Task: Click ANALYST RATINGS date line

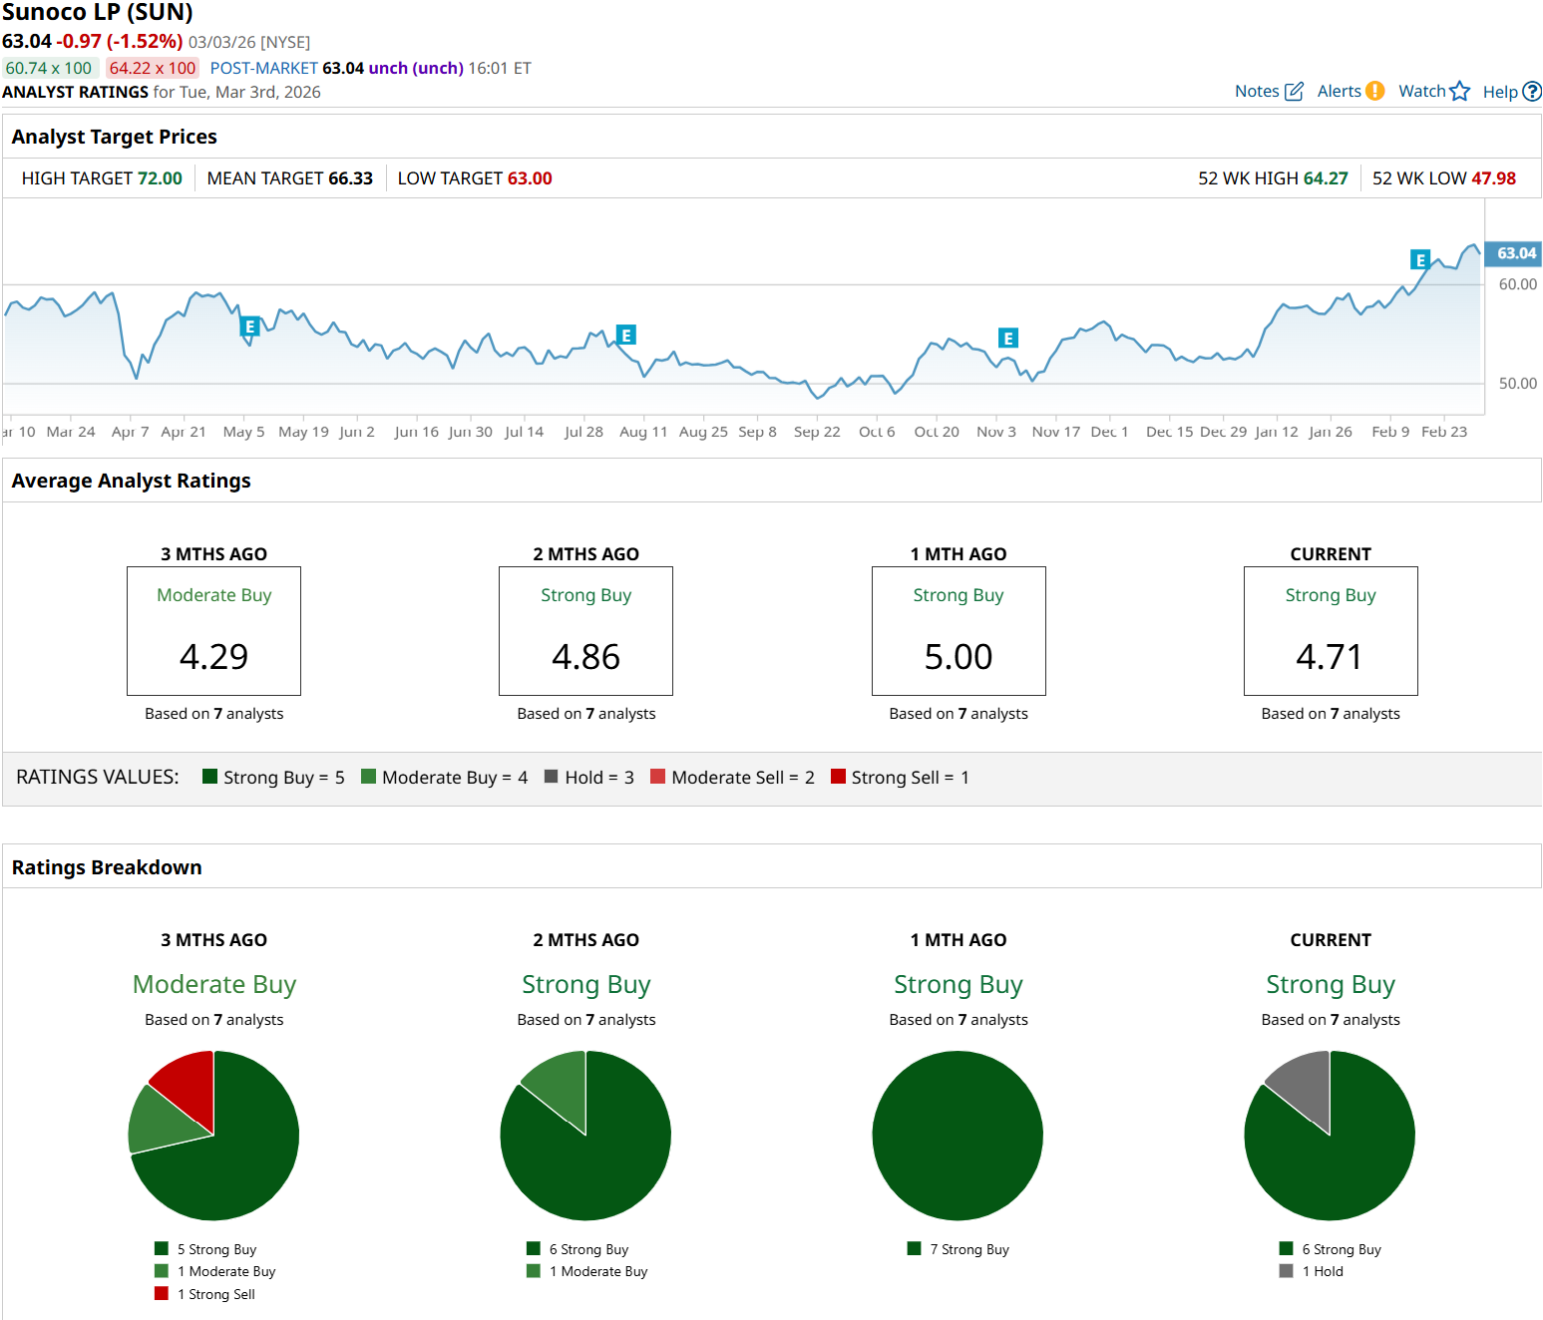Action: click(162, 92)
